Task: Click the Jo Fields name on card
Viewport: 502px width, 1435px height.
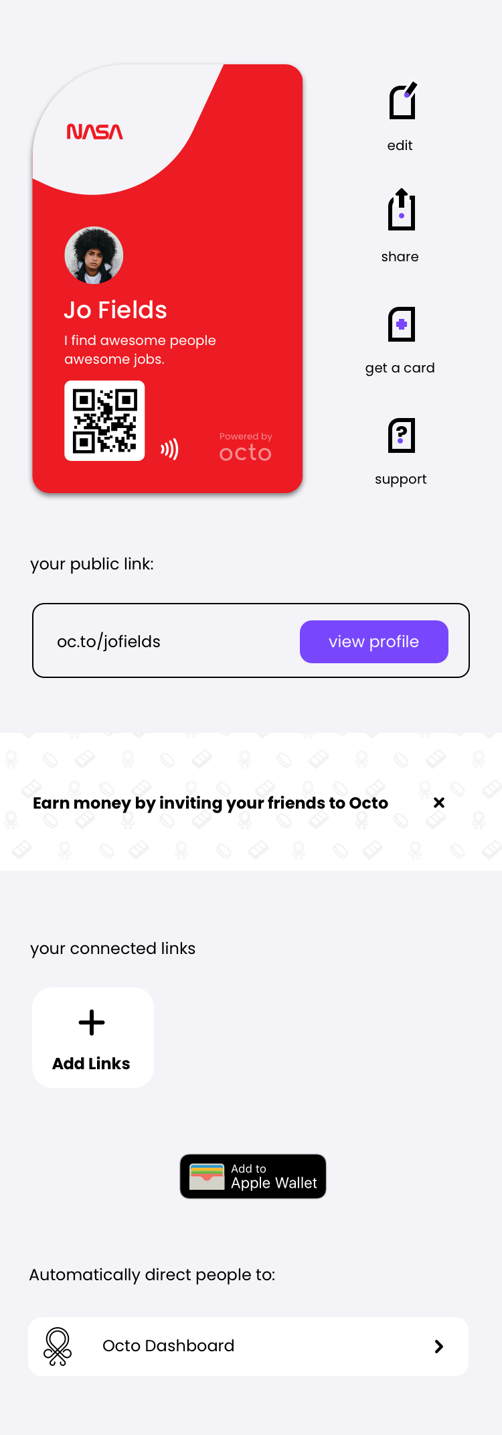Action: [x=115, y=310]
